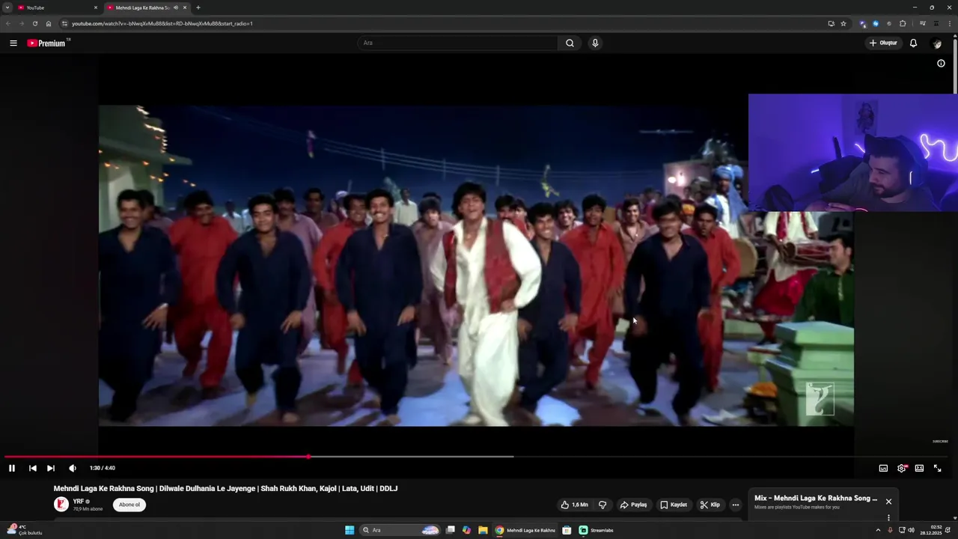Open File Explorer from the taskbar
Screen dimensions: 958x539
coord(483,530)
